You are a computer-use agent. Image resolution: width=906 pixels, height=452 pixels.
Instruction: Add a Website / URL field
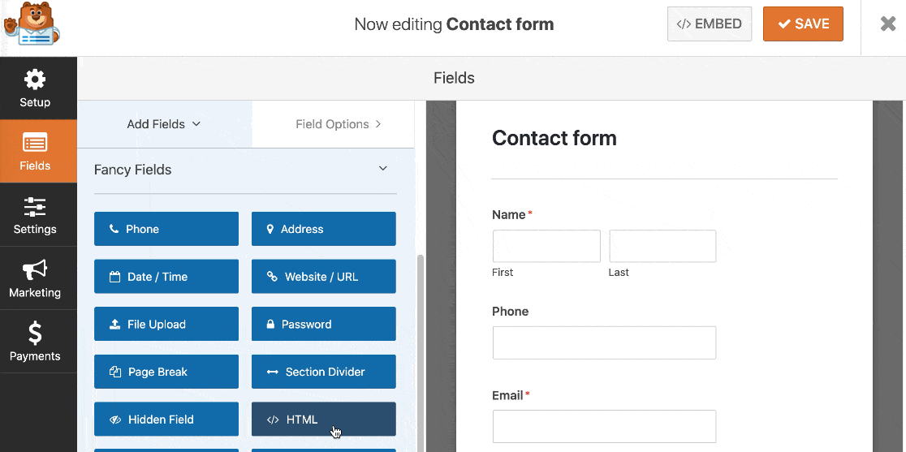tap(324, 277)
